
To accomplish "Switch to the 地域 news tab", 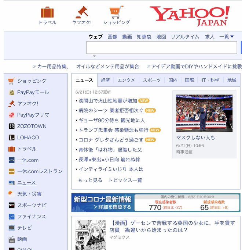I will [x=232, y=80].
